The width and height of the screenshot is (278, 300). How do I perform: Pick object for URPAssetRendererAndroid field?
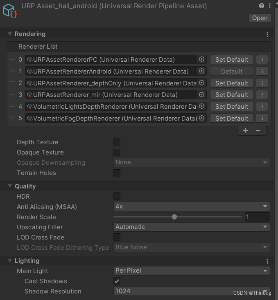201,71
